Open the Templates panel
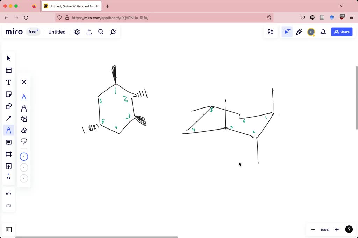 tap(8, 70)
